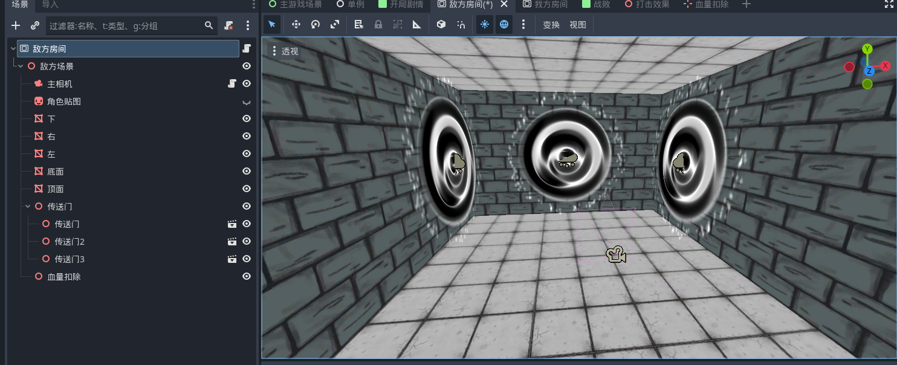
Task: Collapse the 敌方场景 tree node
Action: [21, 66]
